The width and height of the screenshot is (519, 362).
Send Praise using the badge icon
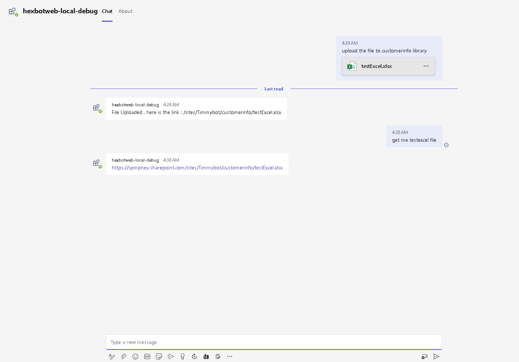[x=183, y=356]
